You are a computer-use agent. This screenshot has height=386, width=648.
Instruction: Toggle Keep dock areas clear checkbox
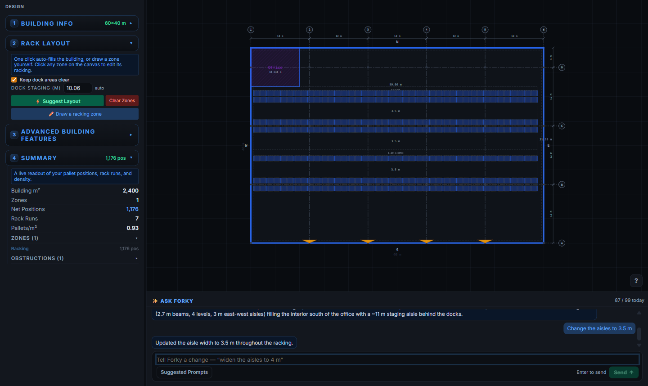pos(14,80)
